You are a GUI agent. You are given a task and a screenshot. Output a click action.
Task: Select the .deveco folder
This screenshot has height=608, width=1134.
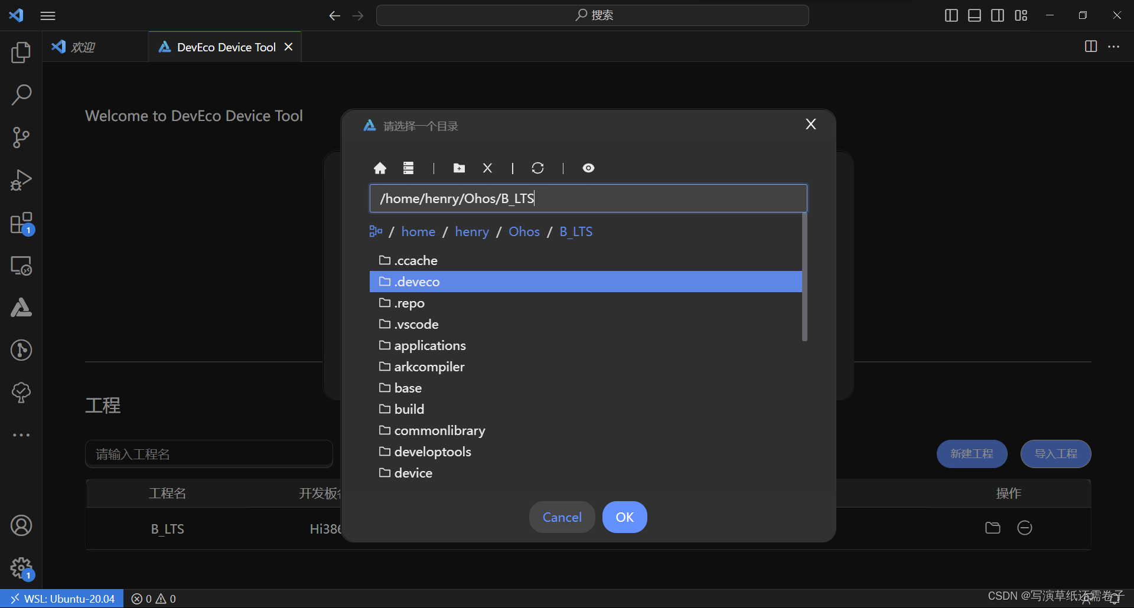[x=586, y=282]
